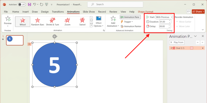Click the Delay value field
Image resolution: width=207 pixels, height=103 pixels.
click(164, 26)
